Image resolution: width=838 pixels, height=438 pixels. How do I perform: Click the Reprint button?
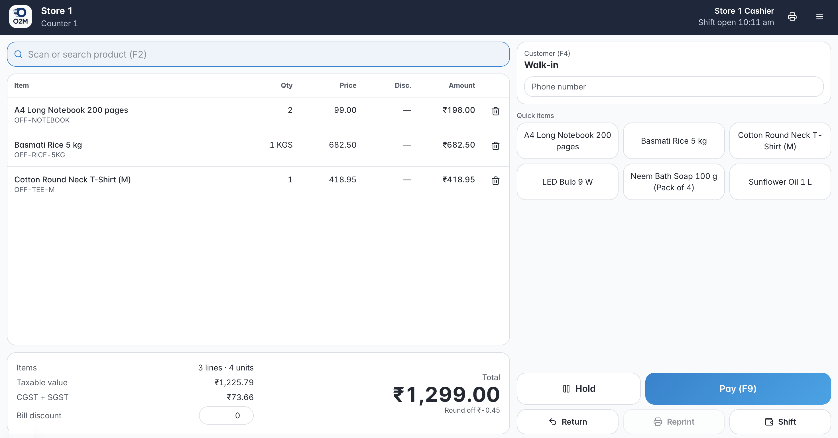[x=674, y=422]
